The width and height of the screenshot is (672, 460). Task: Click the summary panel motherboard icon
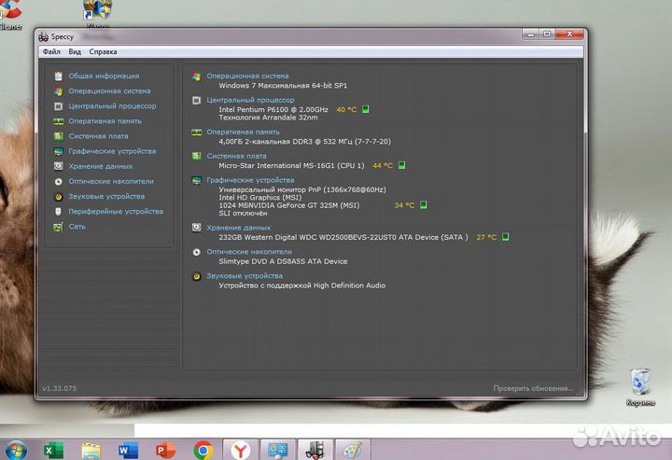click(x=197, y=156)
